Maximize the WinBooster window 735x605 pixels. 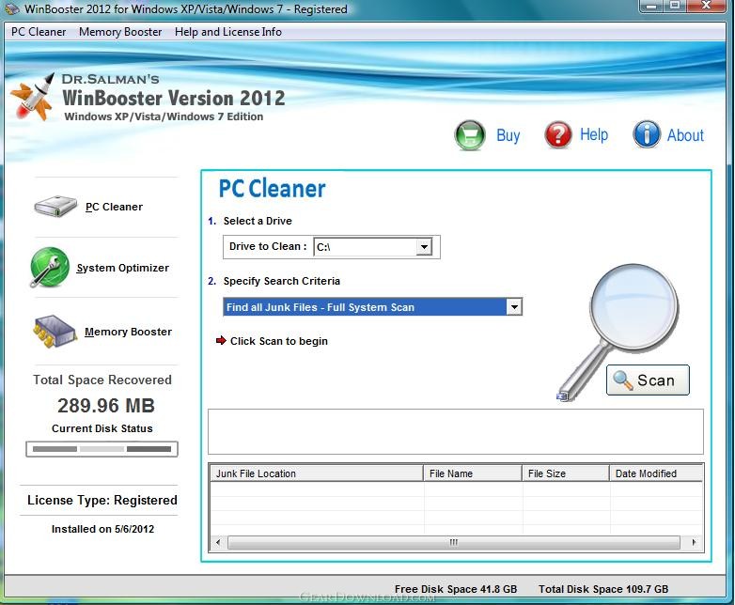[x=675, y=6]
